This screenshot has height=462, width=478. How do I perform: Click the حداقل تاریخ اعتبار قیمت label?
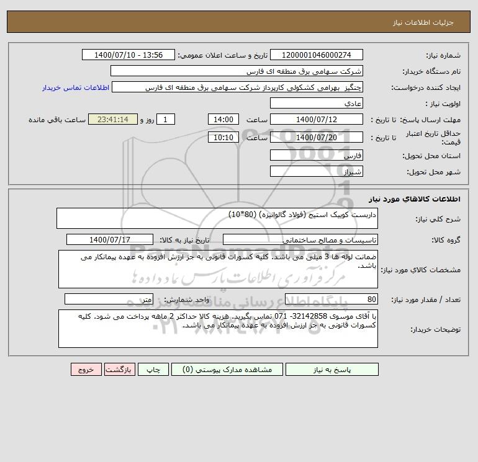(433, 138)
